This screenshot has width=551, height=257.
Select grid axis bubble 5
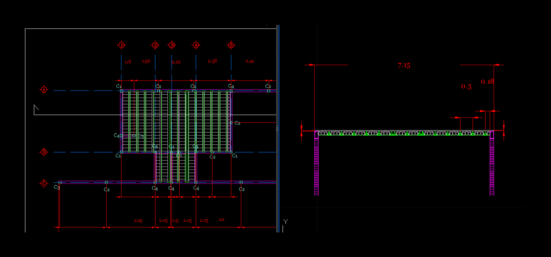[231, 45]
